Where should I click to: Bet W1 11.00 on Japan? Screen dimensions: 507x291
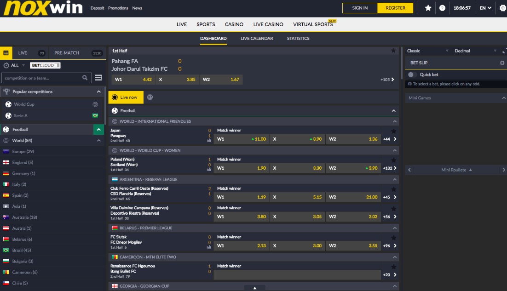(241, 139)
